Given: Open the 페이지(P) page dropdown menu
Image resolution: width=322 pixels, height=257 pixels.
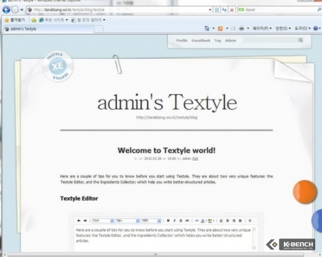Looking at the screenshot, I should click(262, 28).
